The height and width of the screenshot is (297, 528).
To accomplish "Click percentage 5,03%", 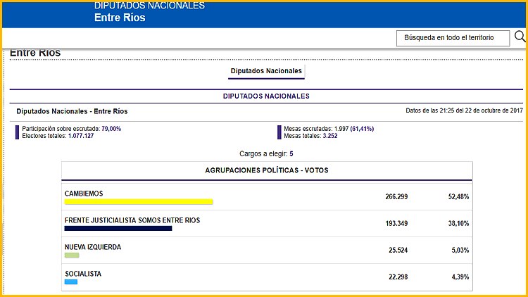I will click(x=460, y=250).
